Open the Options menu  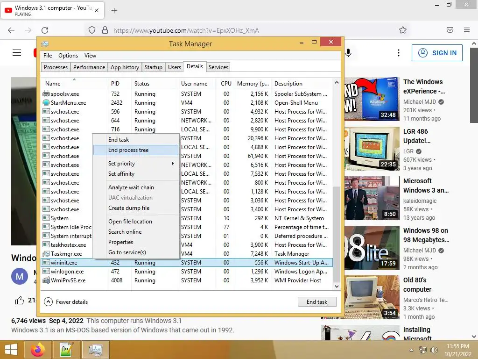pyautogui.click(x=68, y=56)
